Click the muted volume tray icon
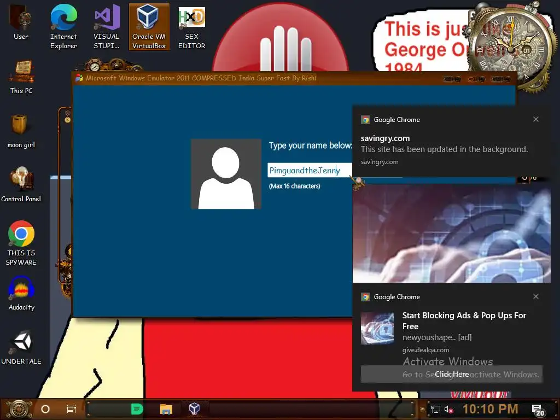 (x=448, y=409)
